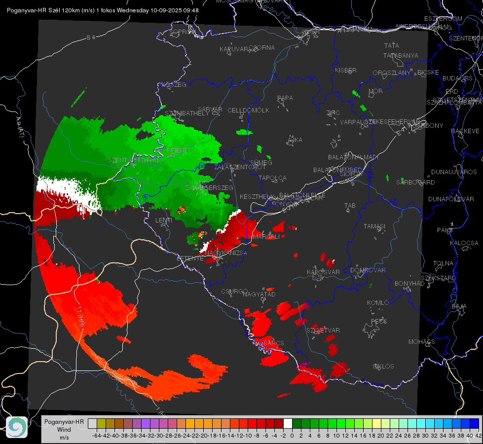Click the KALOCSA label

tap(464, 243)
